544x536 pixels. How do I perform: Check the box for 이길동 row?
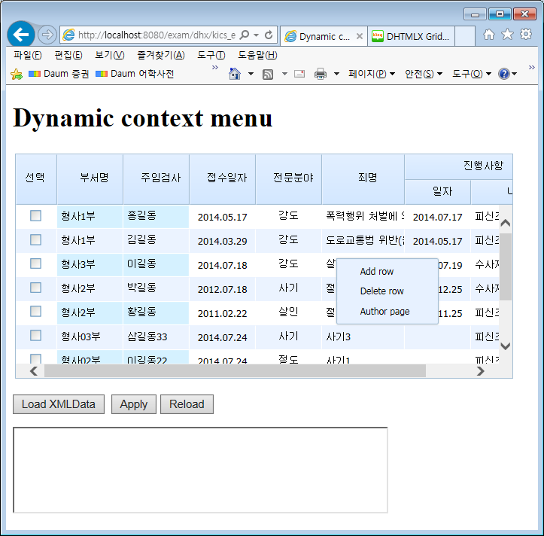point(35,263)
